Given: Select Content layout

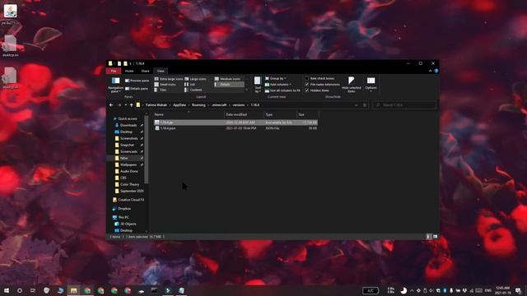Looking at the screenshot, I should pos(194,90).
